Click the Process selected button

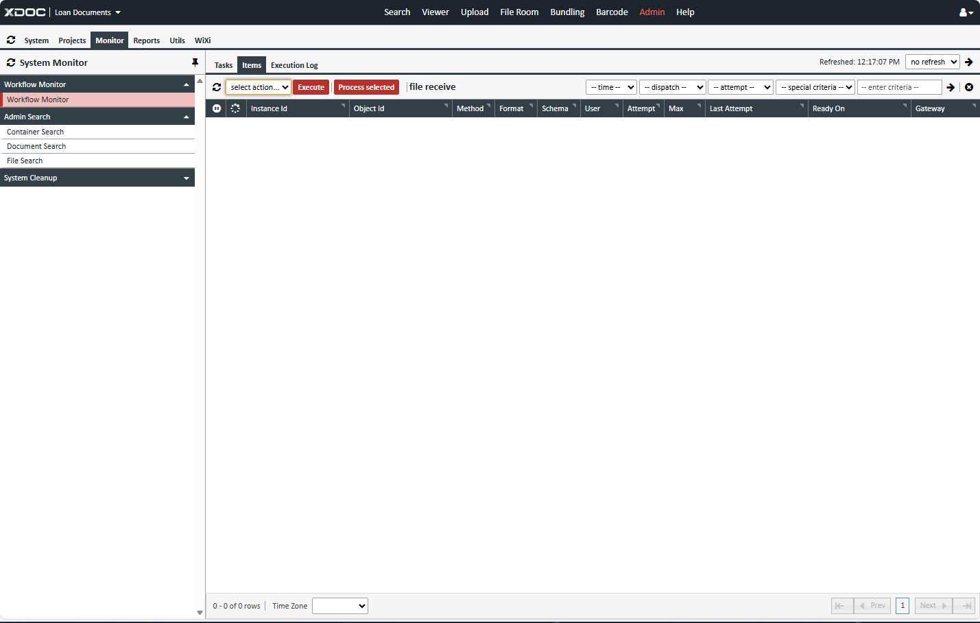click(x=366, y=87)
